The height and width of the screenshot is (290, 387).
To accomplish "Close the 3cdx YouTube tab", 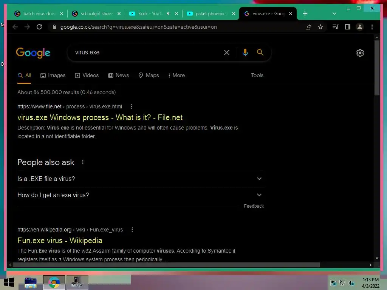I will coord(176,14).
